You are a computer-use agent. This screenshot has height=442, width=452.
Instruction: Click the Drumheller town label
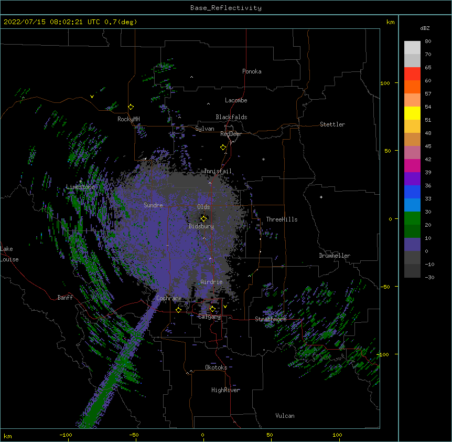[335, 256]
